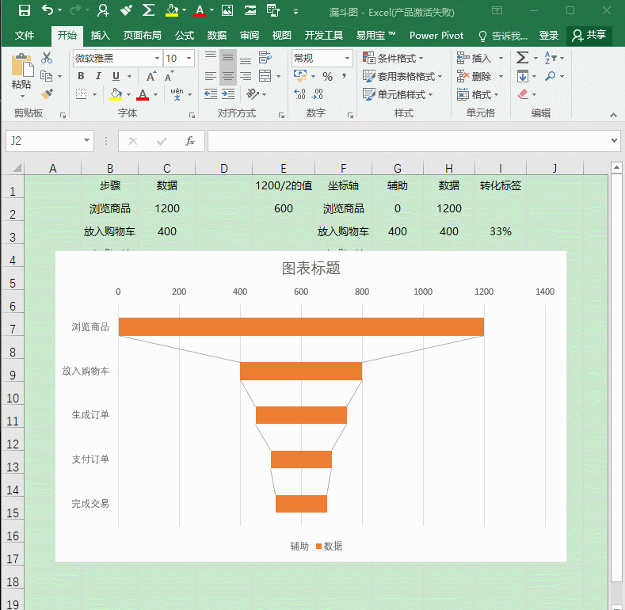Click the select-all corner triangle
625x610 pixels.
point(17,168)
